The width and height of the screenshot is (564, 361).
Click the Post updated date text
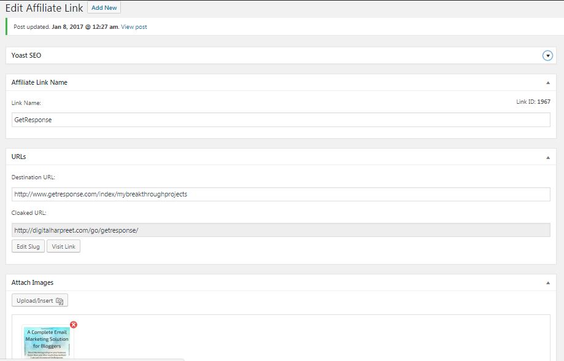85,26
